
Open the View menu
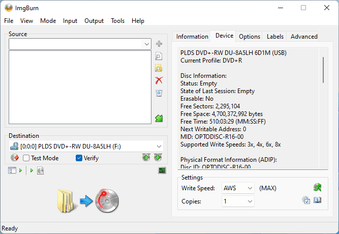[26, 21]
